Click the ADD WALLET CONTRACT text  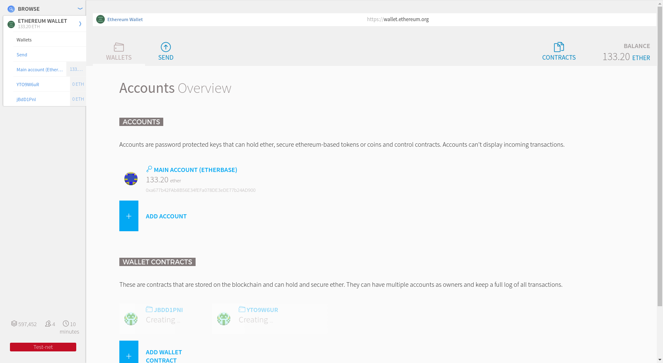point(164,356)
